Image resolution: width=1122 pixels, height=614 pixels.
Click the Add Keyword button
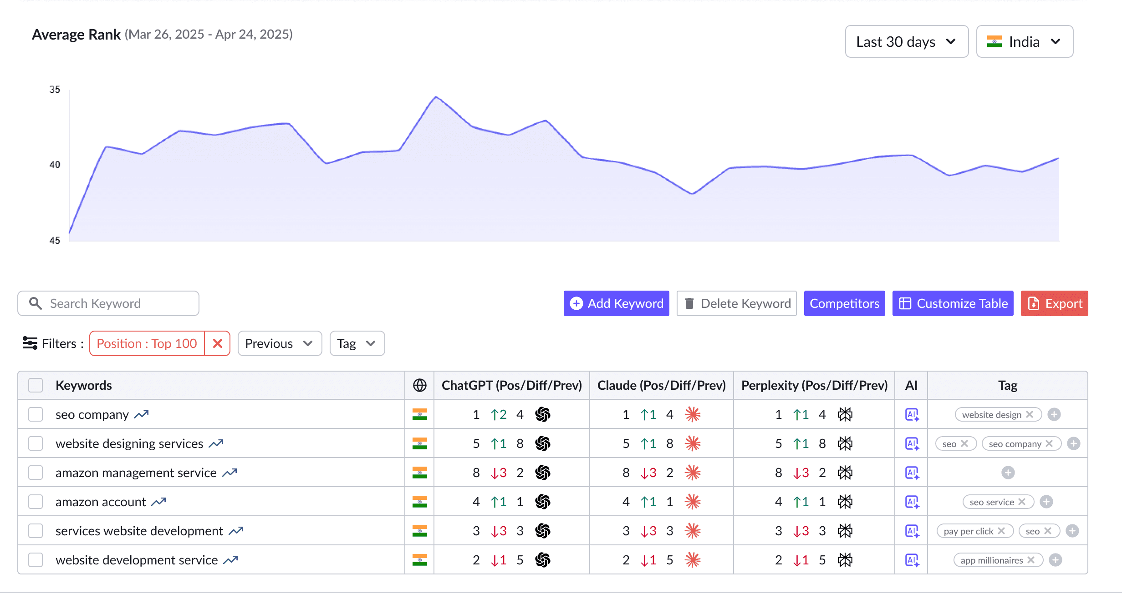click(616, 303)
